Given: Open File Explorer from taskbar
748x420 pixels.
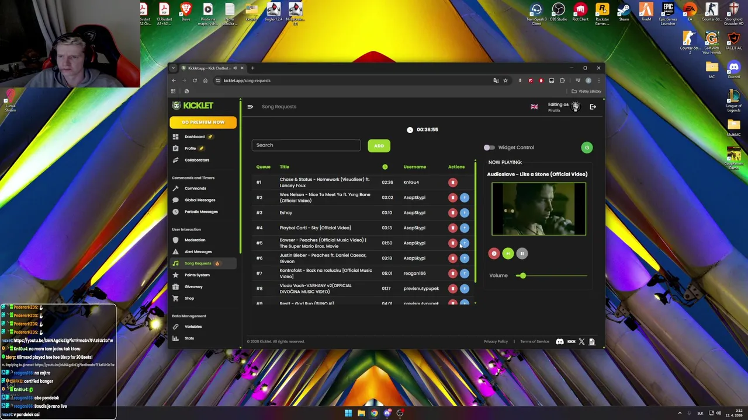Looking at the screenshot, I should pos(361,413).
